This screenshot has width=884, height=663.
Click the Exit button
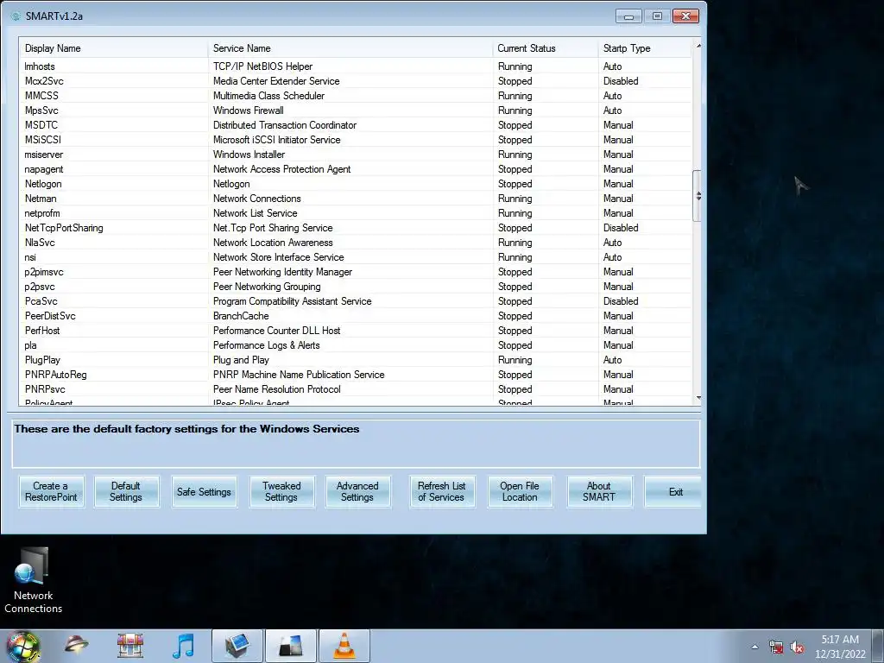pyautogui.click(x=673, y=491)
